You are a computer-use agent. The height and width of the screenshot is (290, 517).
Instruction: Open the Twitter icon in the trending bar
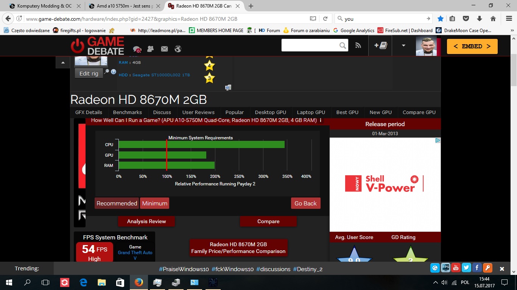(466, 268)
